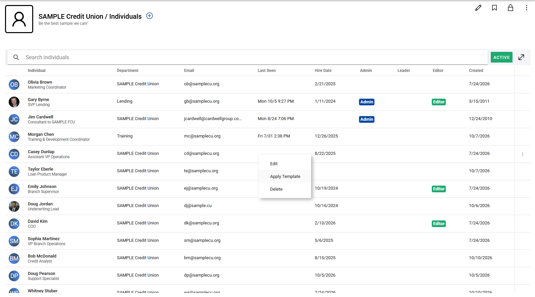The height and width of the screenshot is (297, 535).
Task: Click Olivia Brown's OB avatar
Action: point(14,85)
